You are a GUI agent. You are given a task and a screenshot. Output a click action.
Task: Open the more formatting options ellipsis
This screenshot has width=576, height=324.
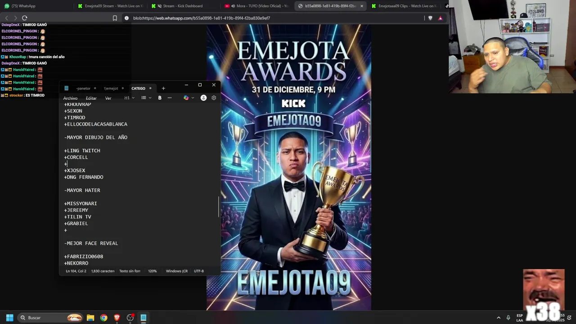point(170,98)
